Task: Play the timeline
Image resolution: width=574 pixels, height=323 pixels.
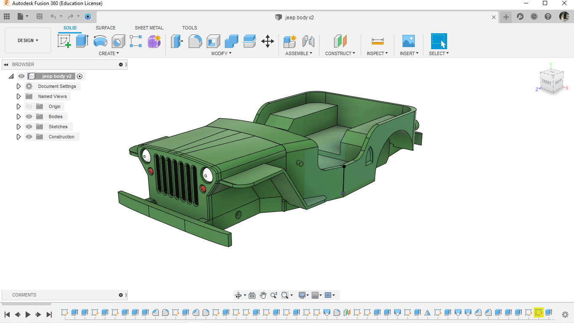Action: tap(28, 314)
